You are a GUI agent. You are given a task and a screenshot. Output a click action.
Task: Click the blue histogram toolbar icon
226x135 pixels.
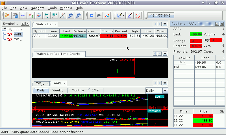coord(91,15)
